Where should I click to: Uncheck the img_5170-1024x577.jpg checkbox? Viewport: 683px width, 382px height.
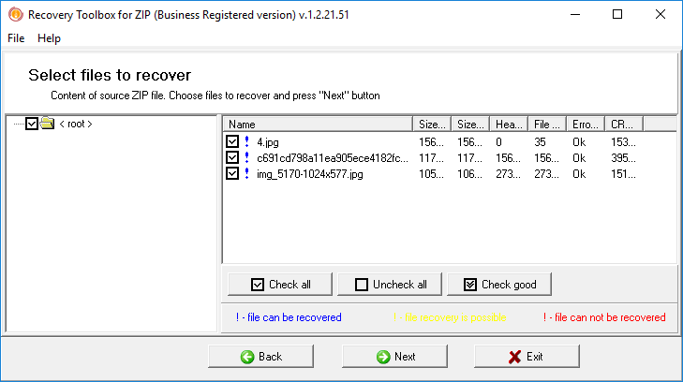click(x=232, y=173)
